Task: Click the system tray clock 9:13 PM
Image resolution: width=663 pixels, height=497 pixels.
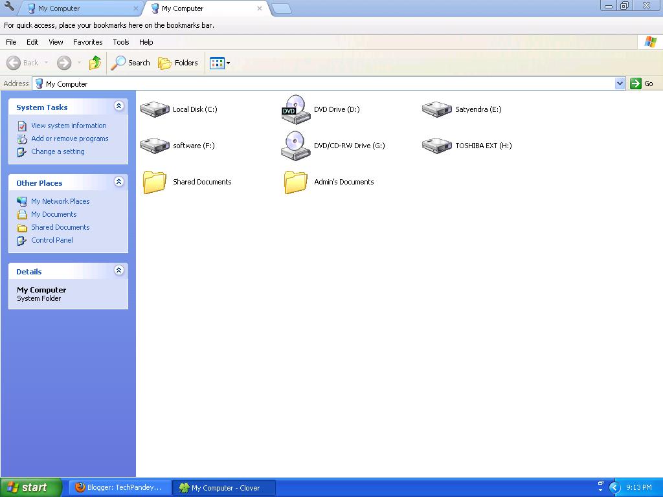Action: click(x=639, y=488)
